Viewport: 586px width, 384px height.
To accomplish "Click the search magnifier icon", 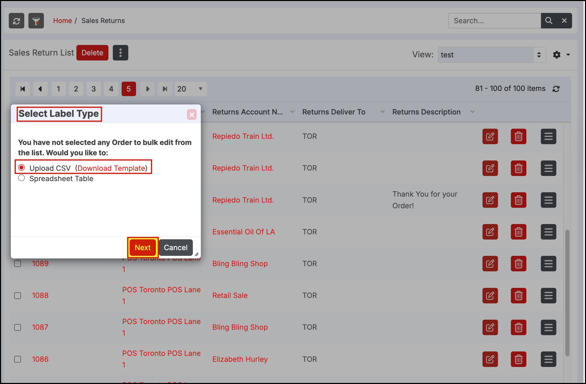I will point(549,21).
